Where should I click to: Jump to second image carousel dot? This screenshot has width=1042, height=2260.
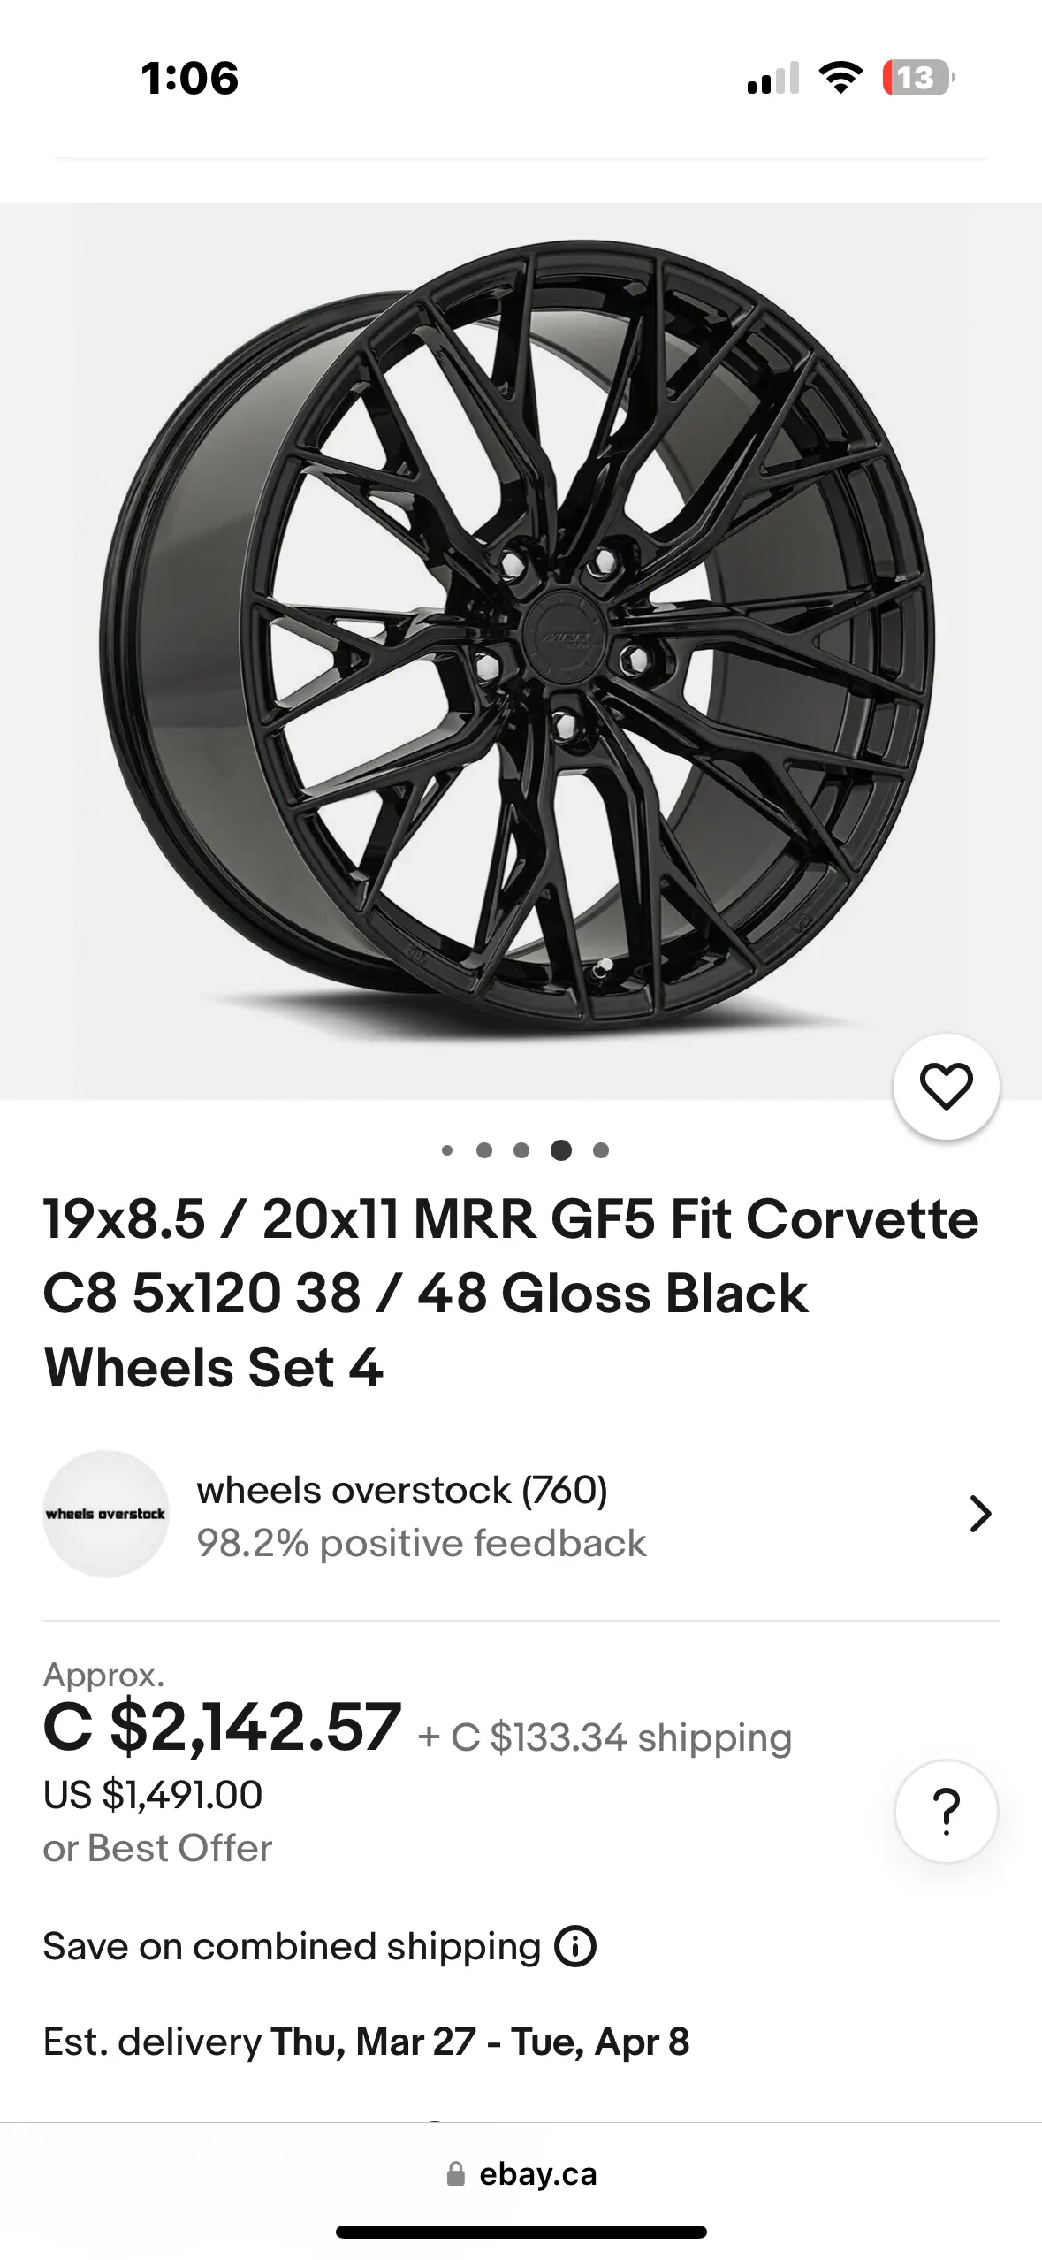[484, 1150]
